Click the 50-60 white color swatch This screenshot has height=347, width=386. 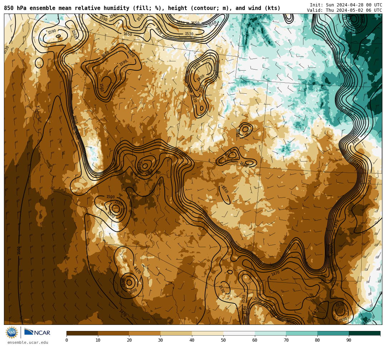[239, 333]
